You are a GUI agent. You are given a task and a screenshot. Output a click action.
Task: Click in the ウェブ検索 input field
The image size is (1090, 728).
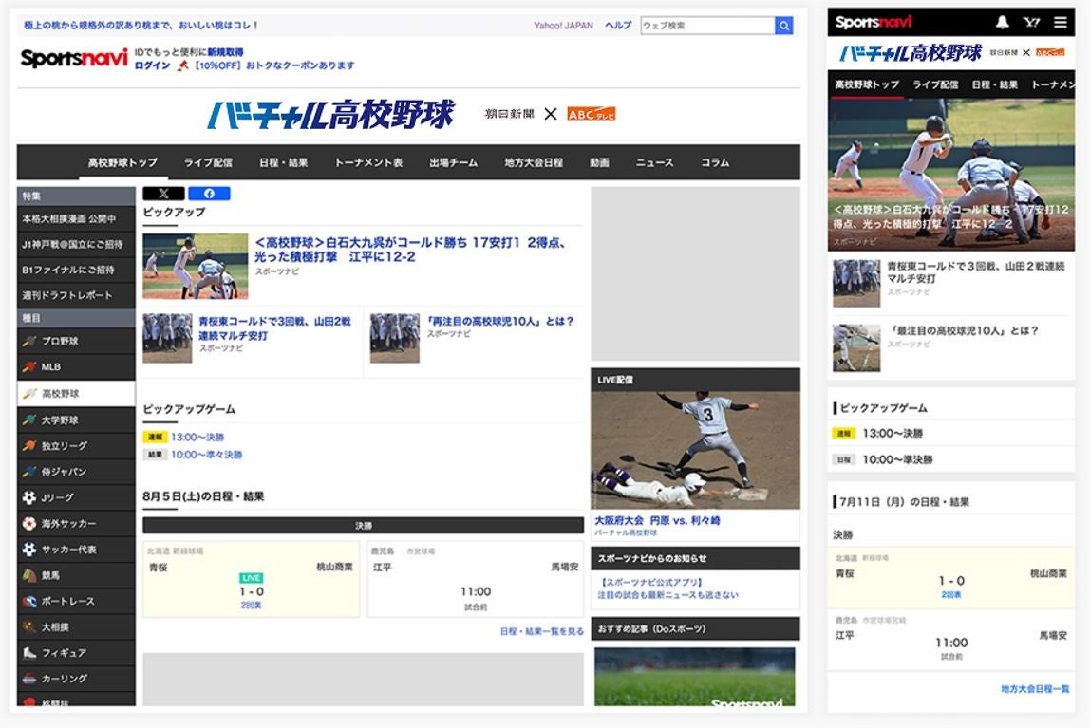(x=707, y=26)
